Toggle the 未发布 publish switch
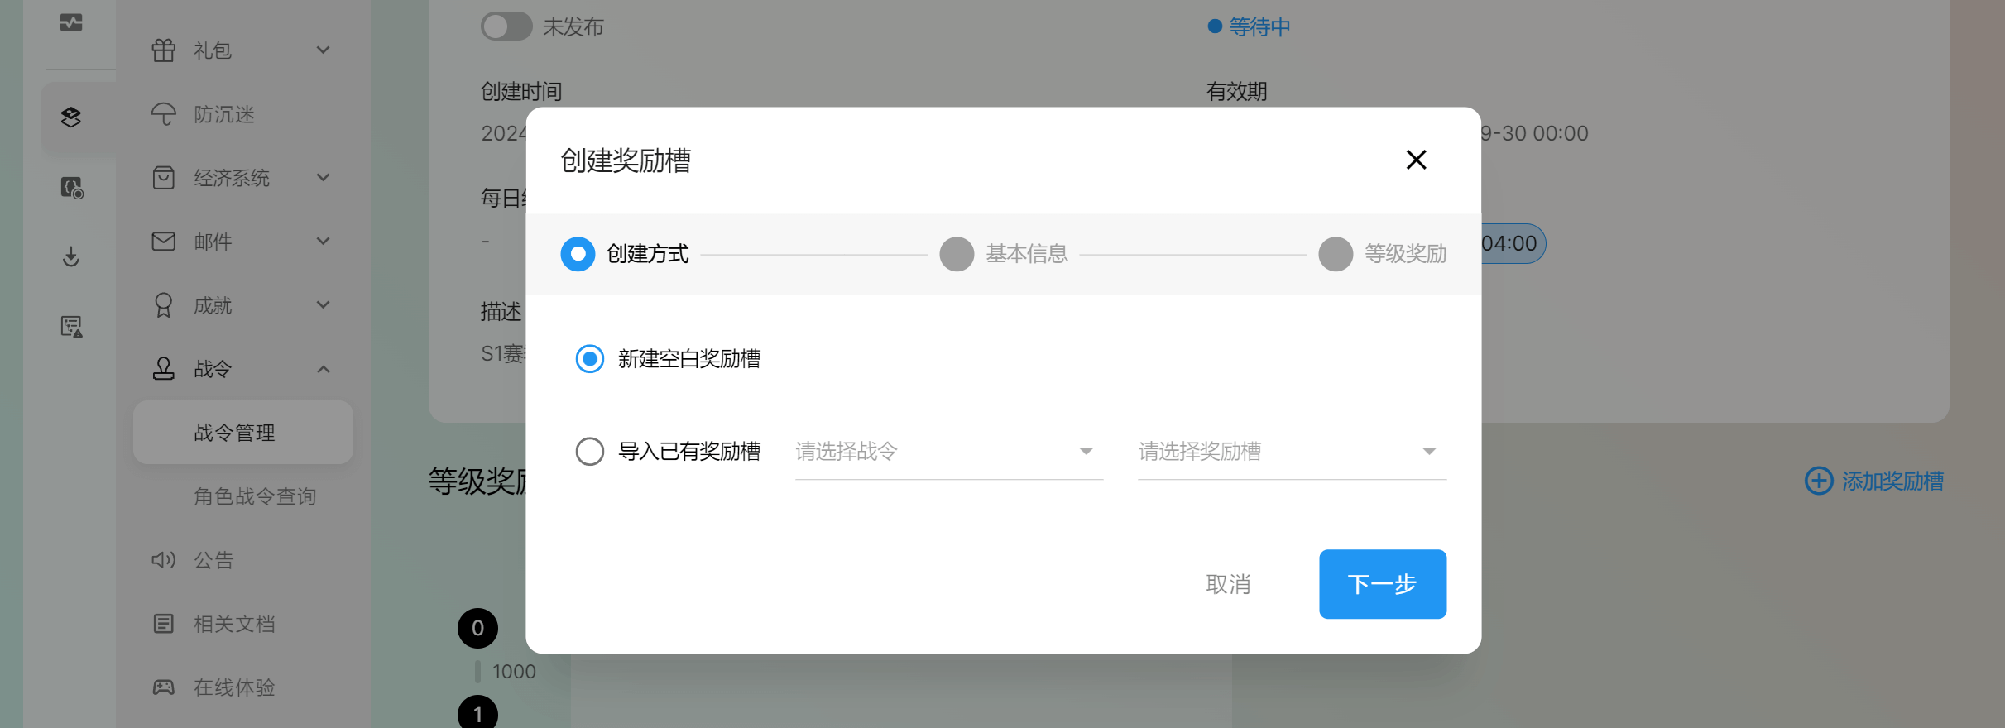 coord(506,26)
